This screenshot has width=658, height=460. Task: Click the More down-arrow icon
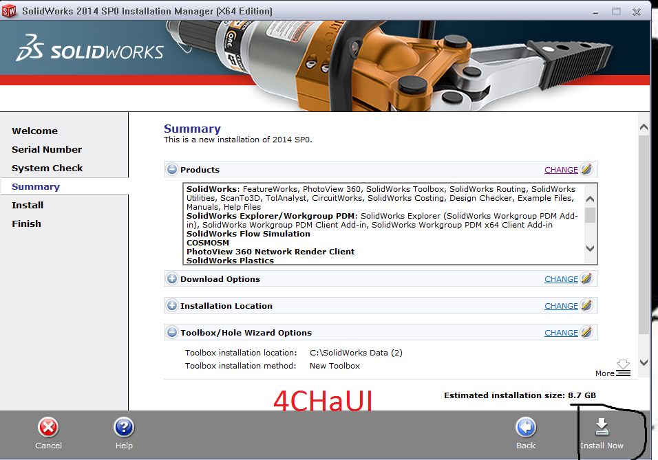(x=623, y=368)
